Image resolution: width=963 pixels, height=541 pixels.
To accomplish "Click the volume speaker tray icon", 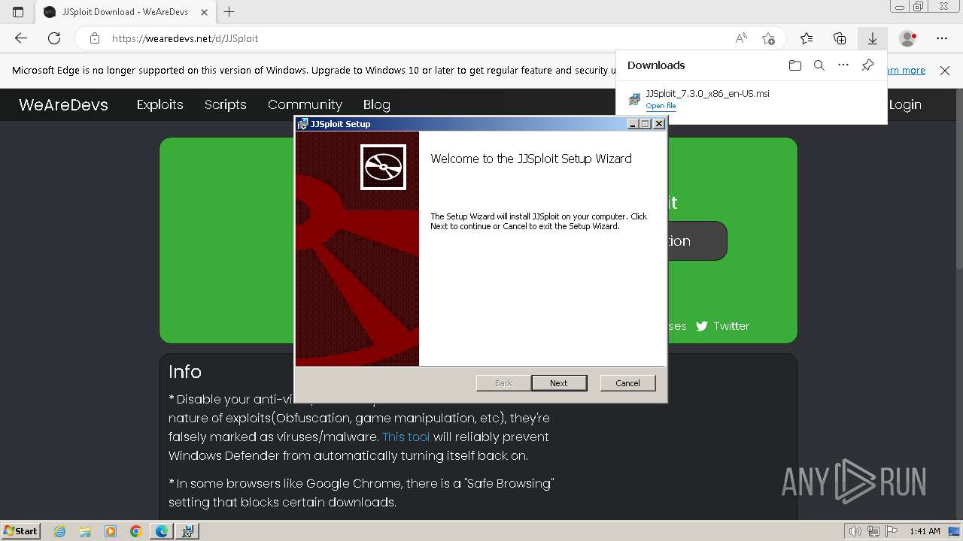I will click(855, 531).
